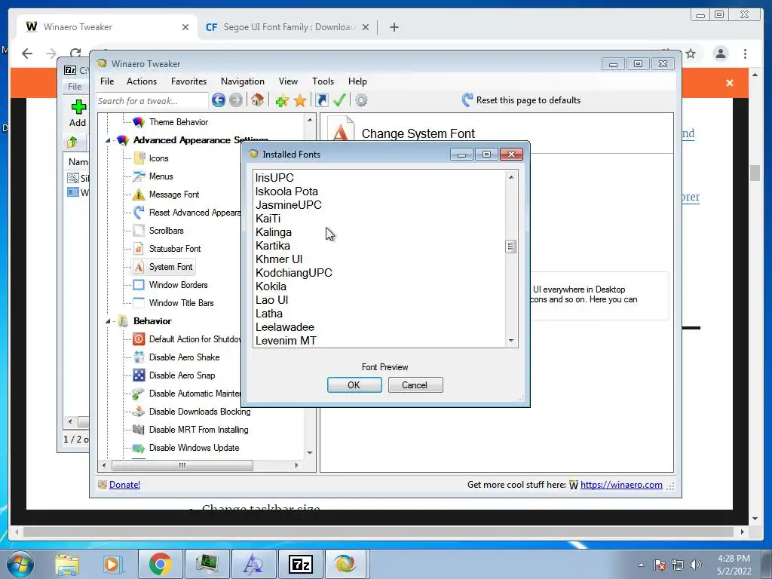Select Disable Automatic Maintenance item
Screen dimensions: 772x579
[195, 394]
